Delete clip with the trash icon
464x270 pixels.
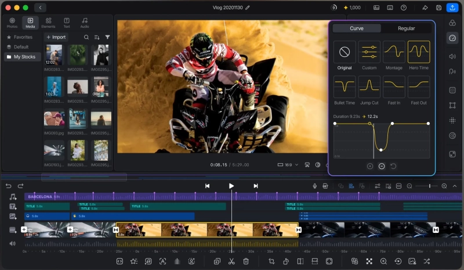(x=246, y=261)
